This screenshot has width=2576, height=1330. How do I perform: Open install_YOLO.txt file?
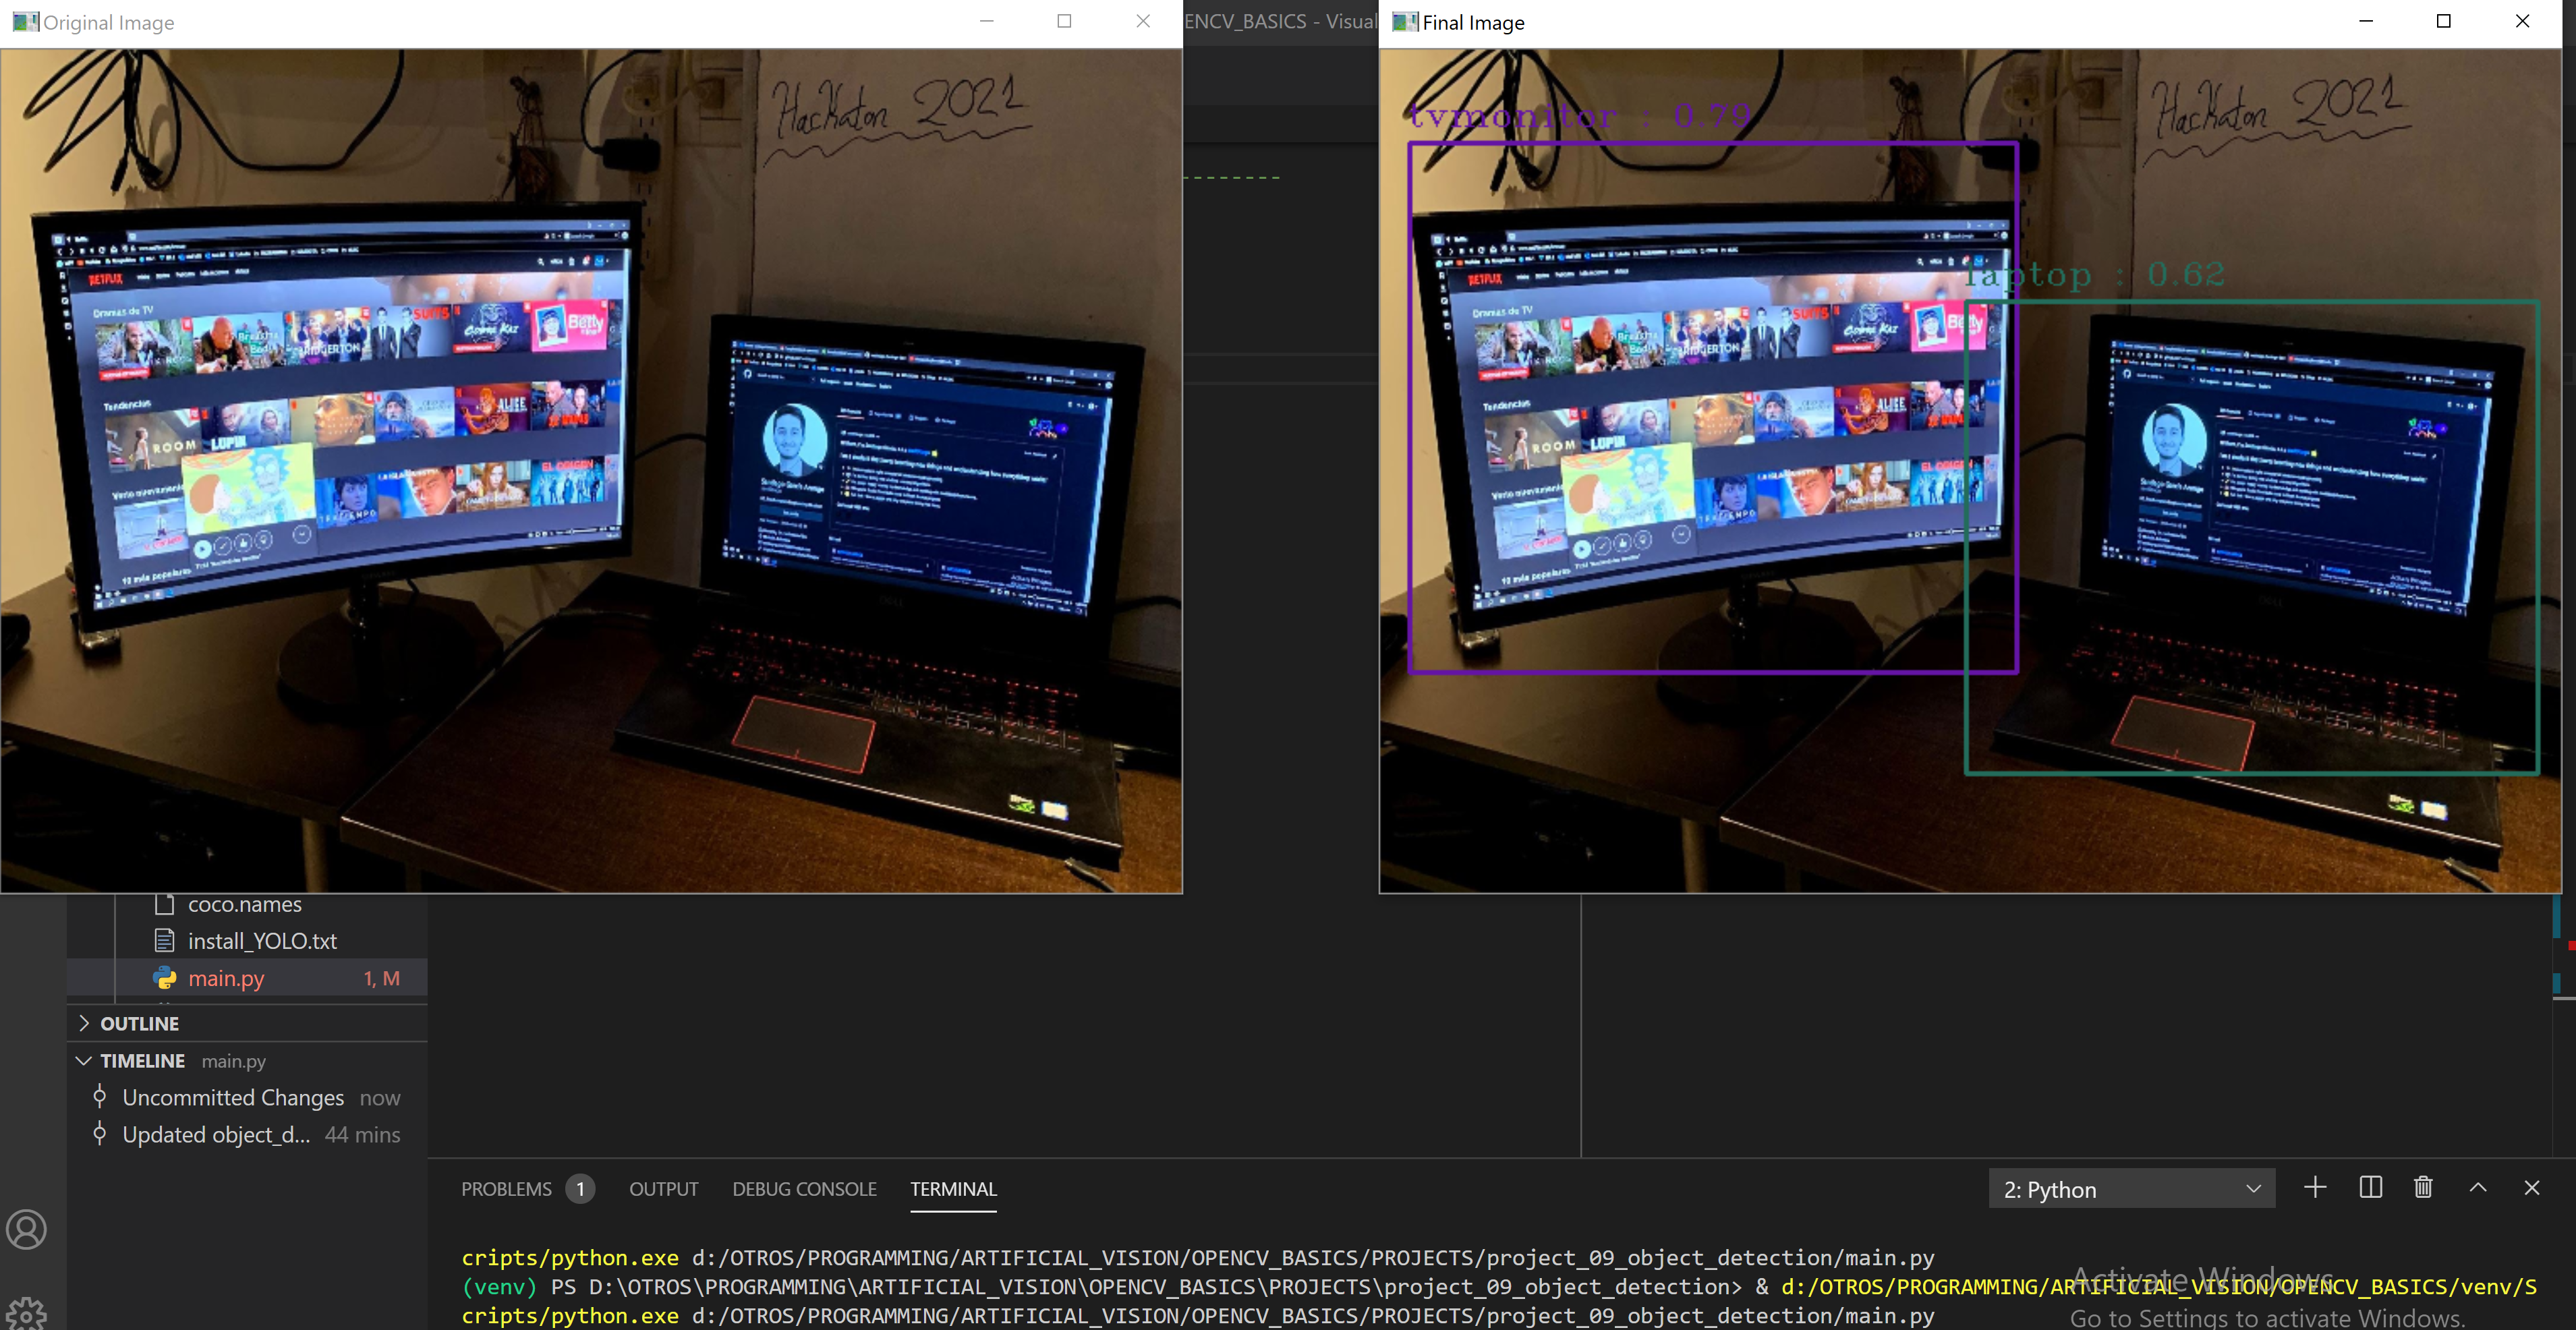pos(262,941)
